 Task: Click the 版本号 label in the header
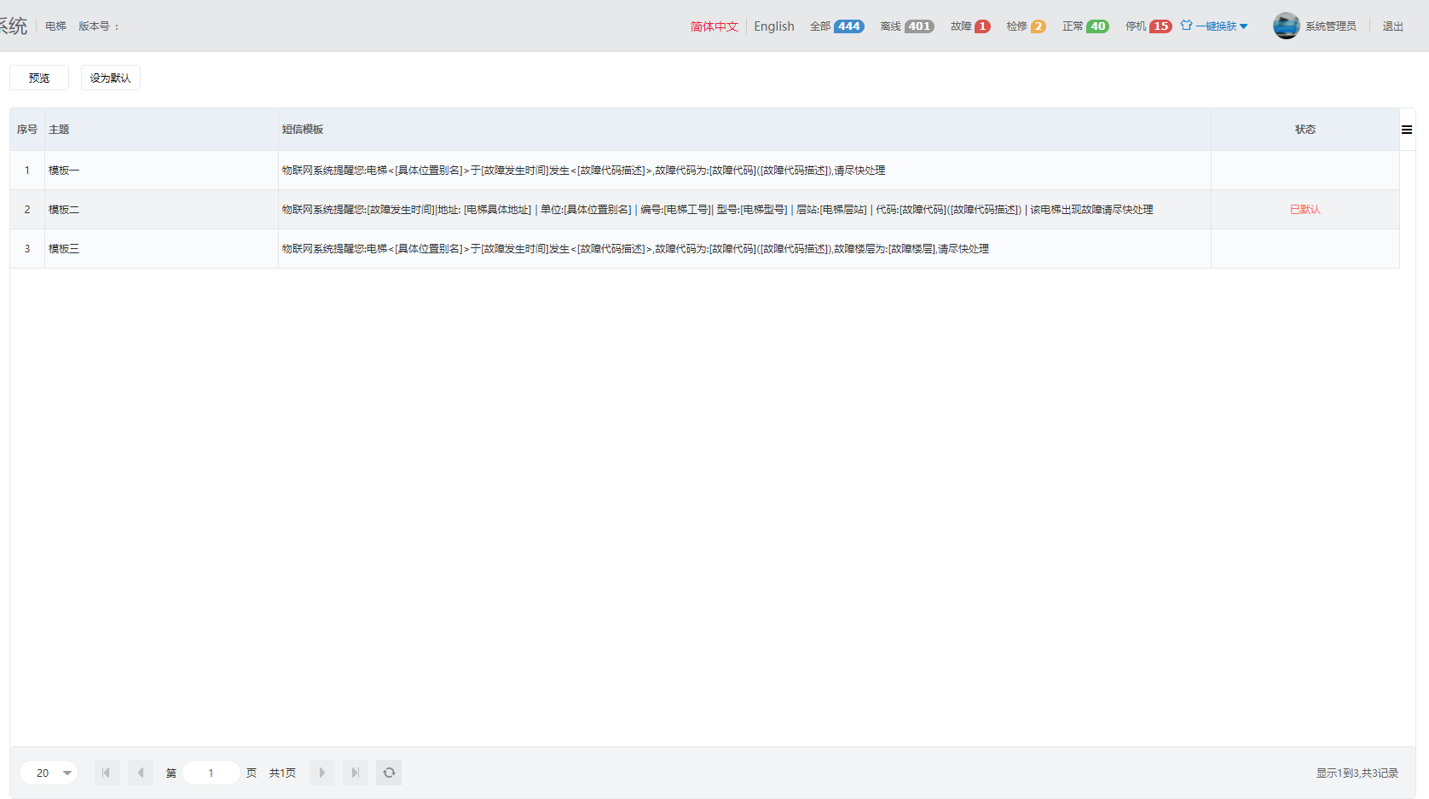(99, 26)
